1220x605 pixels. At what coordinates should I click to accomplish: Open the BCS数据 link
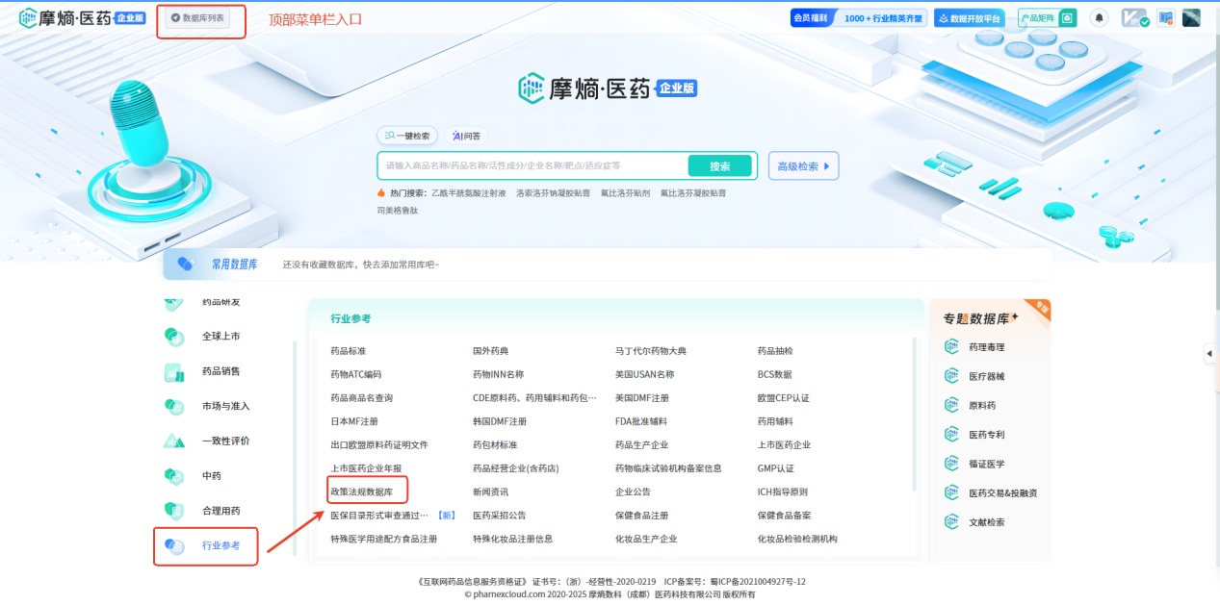775,374
